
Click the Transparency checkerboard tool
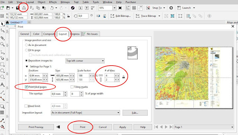click(x=2, y=113)
